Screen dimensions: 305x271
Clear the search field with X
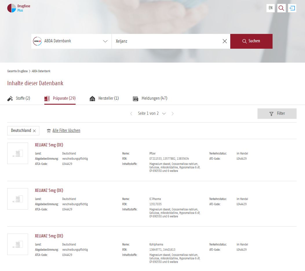coord(225,41)
